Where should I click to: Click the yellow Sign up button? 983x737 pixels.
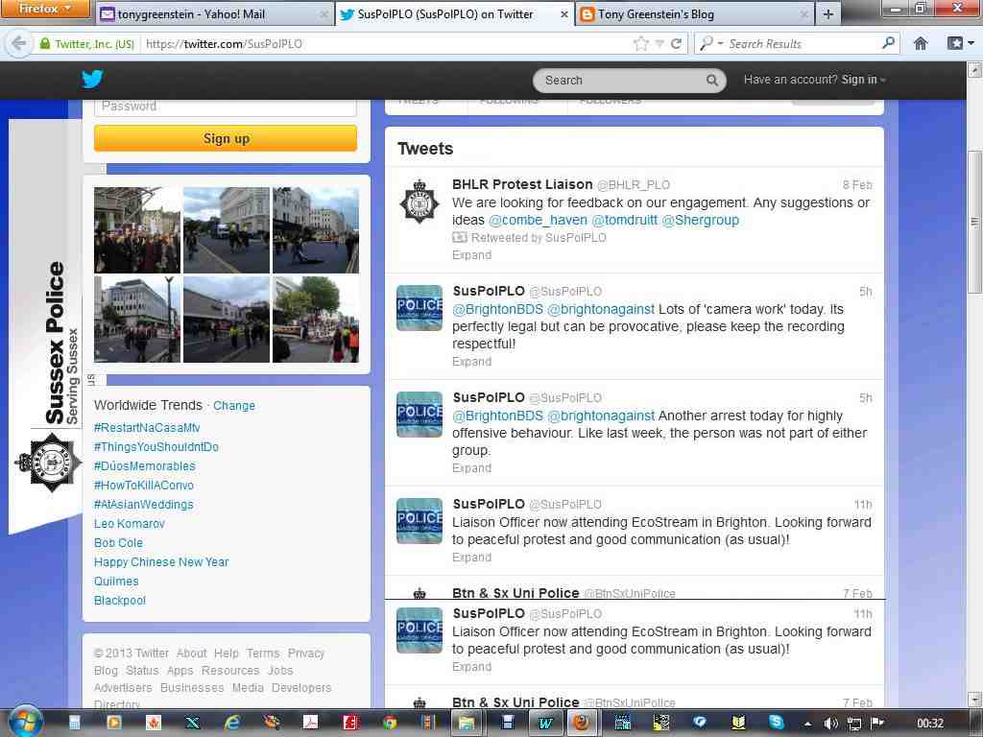click(226, 138)
